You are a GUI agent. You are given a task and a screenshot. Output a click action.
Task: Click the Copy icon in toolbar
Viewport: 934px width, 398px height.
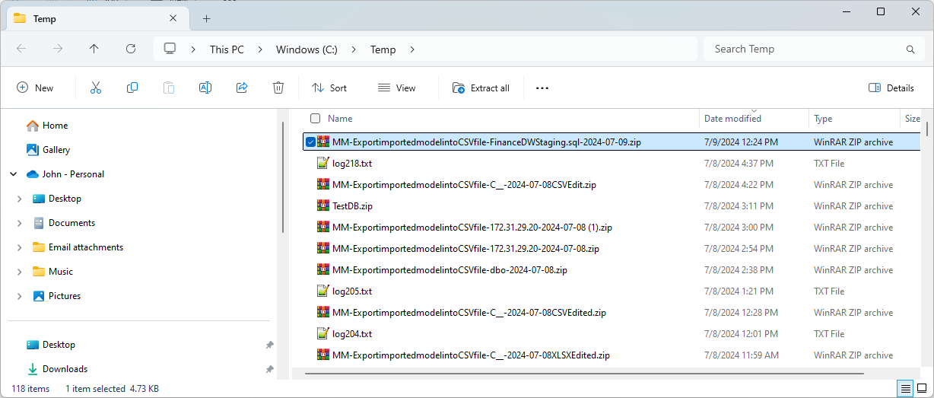132,88
